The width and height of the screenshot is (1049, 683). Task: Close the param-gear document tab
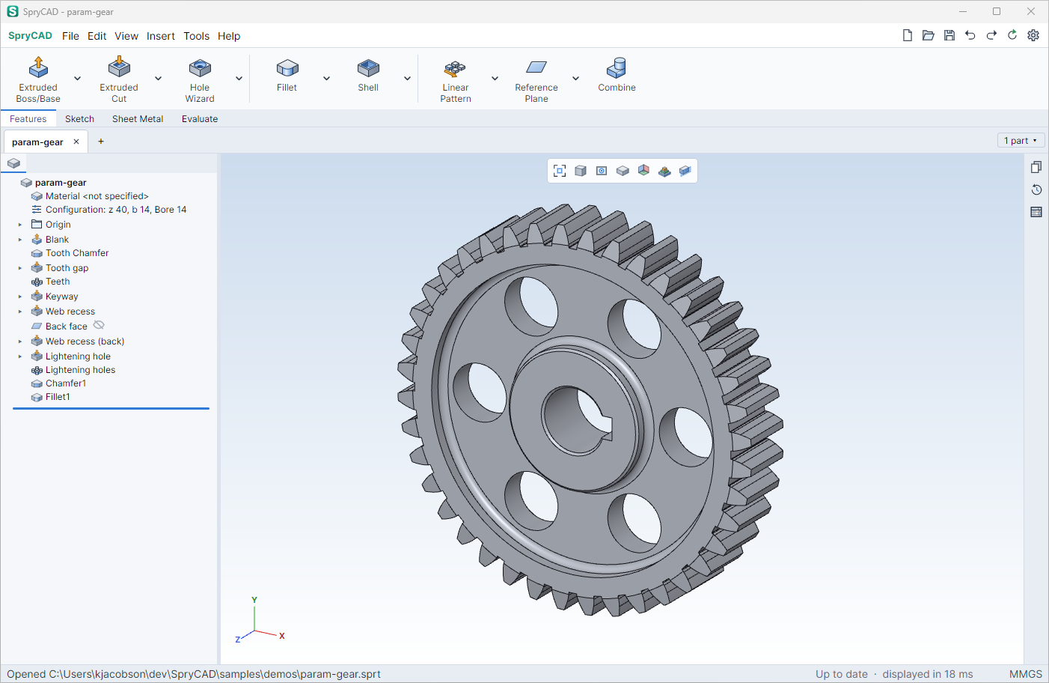[x=76, y=142]
